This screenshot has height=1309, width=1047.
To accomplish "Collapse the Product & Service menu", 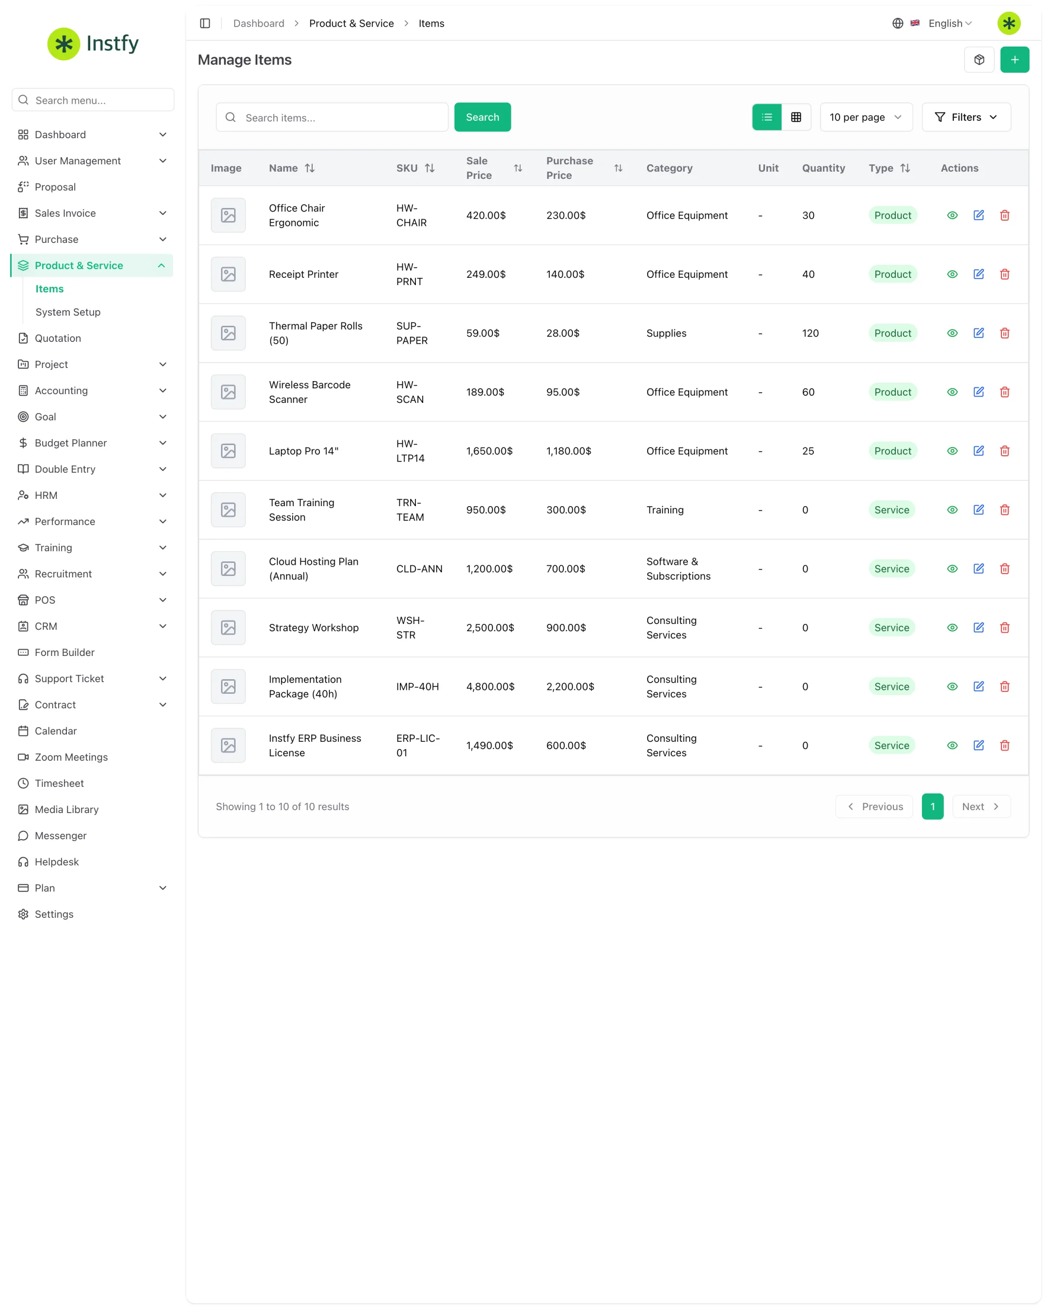I will [x=92, y=265].
